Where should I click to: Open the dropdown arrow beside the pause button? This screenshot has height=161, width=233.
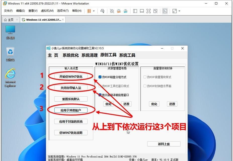click(x=94, y=11)
